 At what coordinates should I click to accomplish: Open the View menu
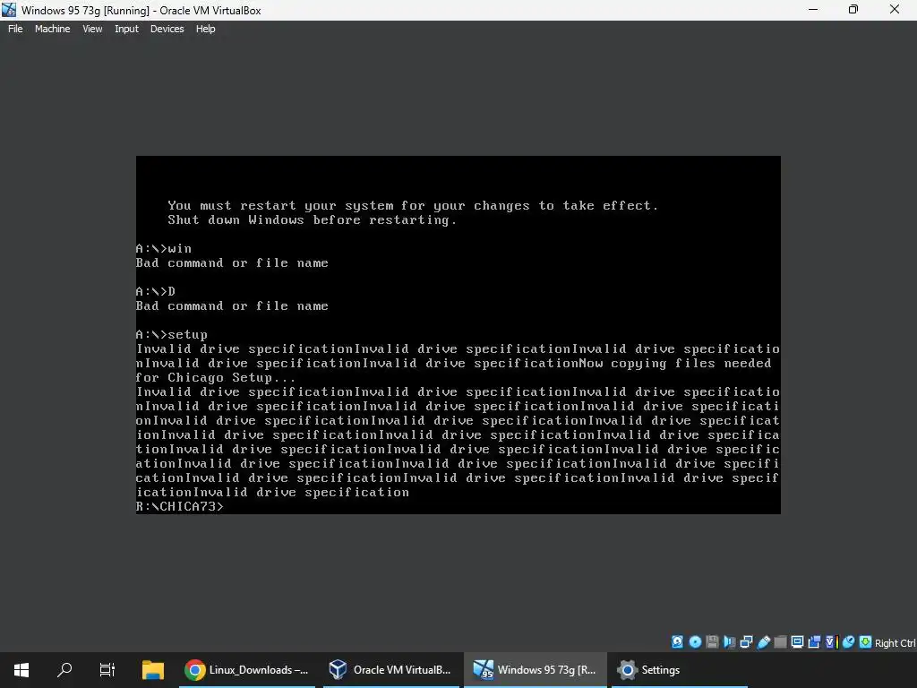coord(92,29)
